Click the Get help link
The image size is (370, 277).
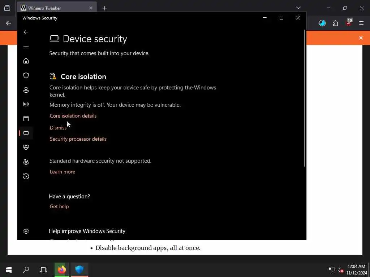coord(59,206)
